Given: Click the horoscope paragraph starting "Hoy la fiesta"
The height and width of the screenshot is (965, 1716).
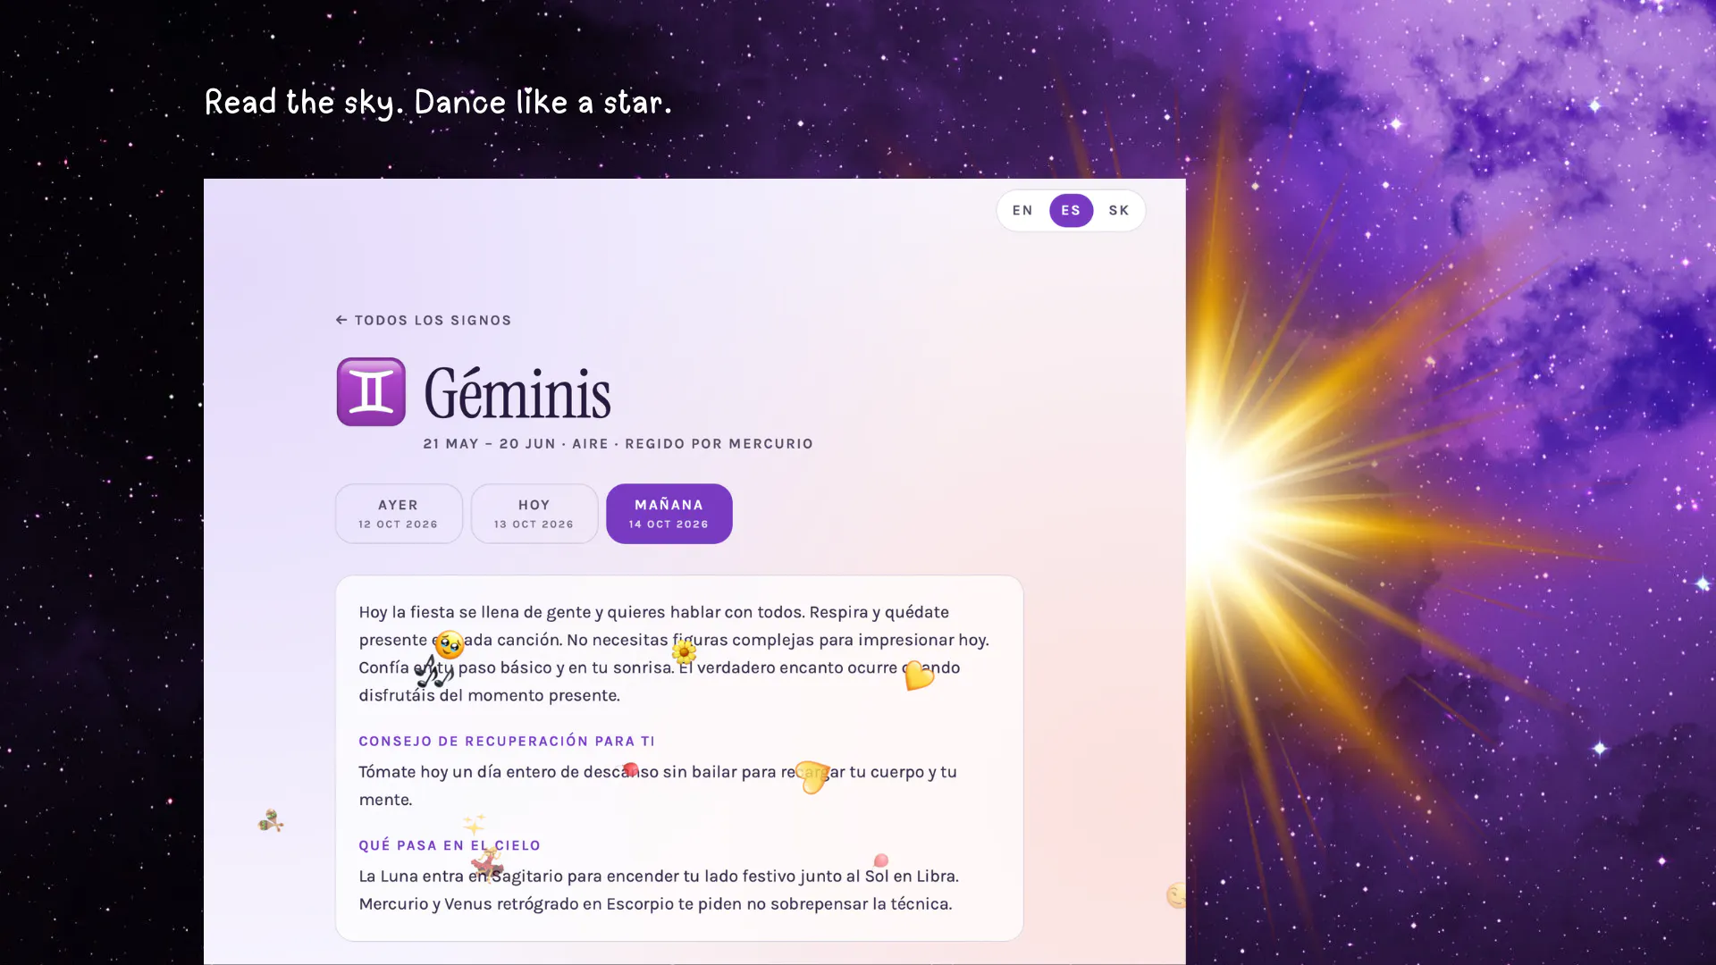Looking at the screenshot, I should point(674,654).
